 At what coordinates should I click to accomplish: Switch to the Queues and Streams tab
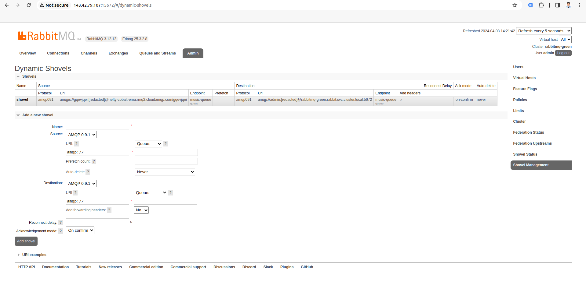158,53
